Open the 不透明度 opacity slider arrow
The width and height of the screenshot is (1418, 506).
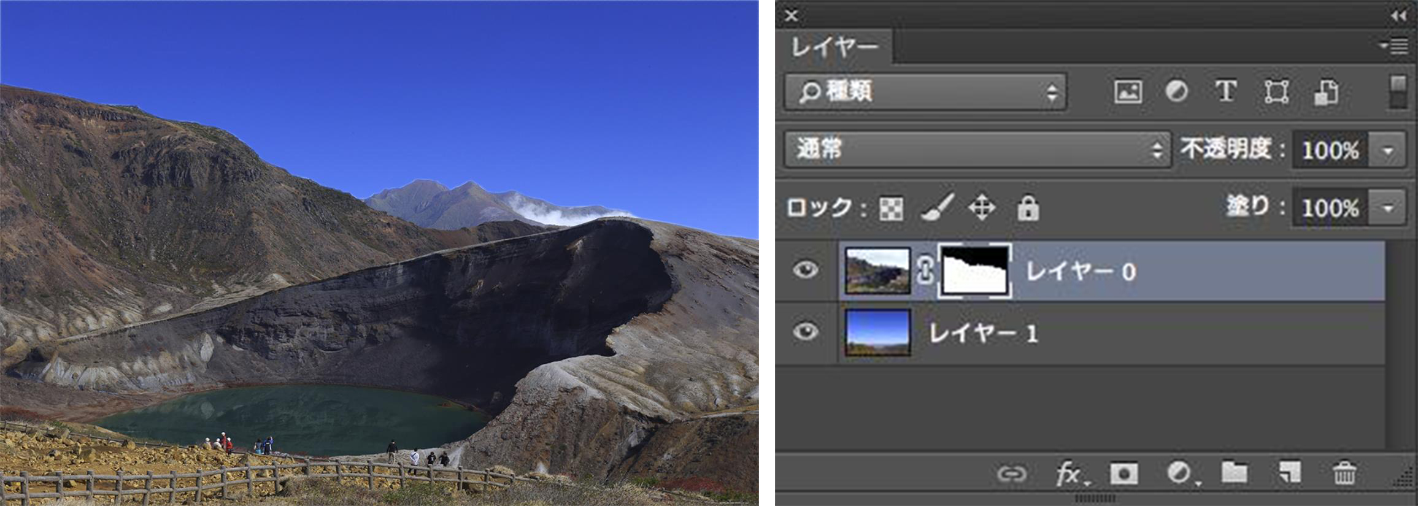pos(1388,150)
